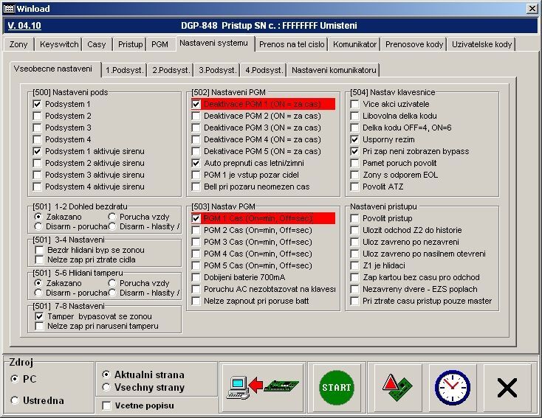Toggle the red-highlighted PGM 1 Cas checkbox

click(196, 219)
